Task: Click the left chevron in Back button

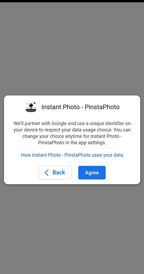Action: click(46, 172)
